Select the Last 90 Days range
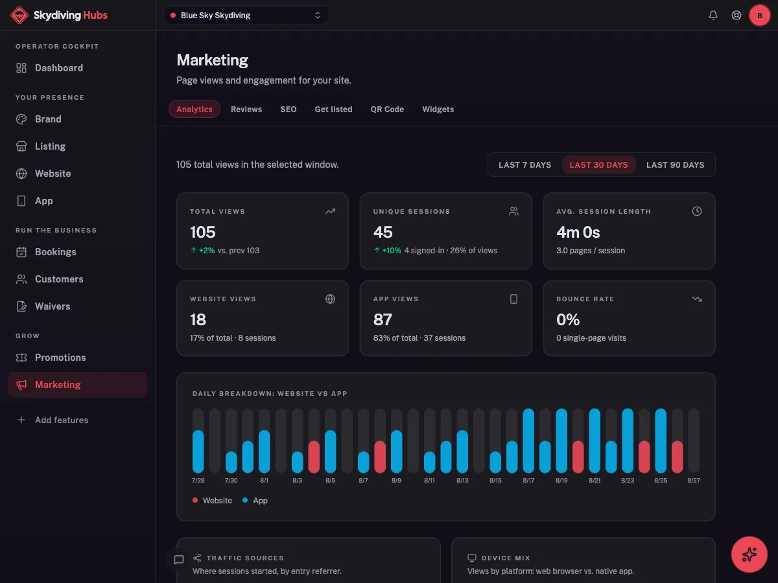Viewport: 778px width, 583px height. point(675,165)
